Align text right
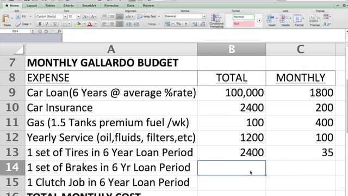The height and width of the screenshot is (196, 348). click(120, 24)
